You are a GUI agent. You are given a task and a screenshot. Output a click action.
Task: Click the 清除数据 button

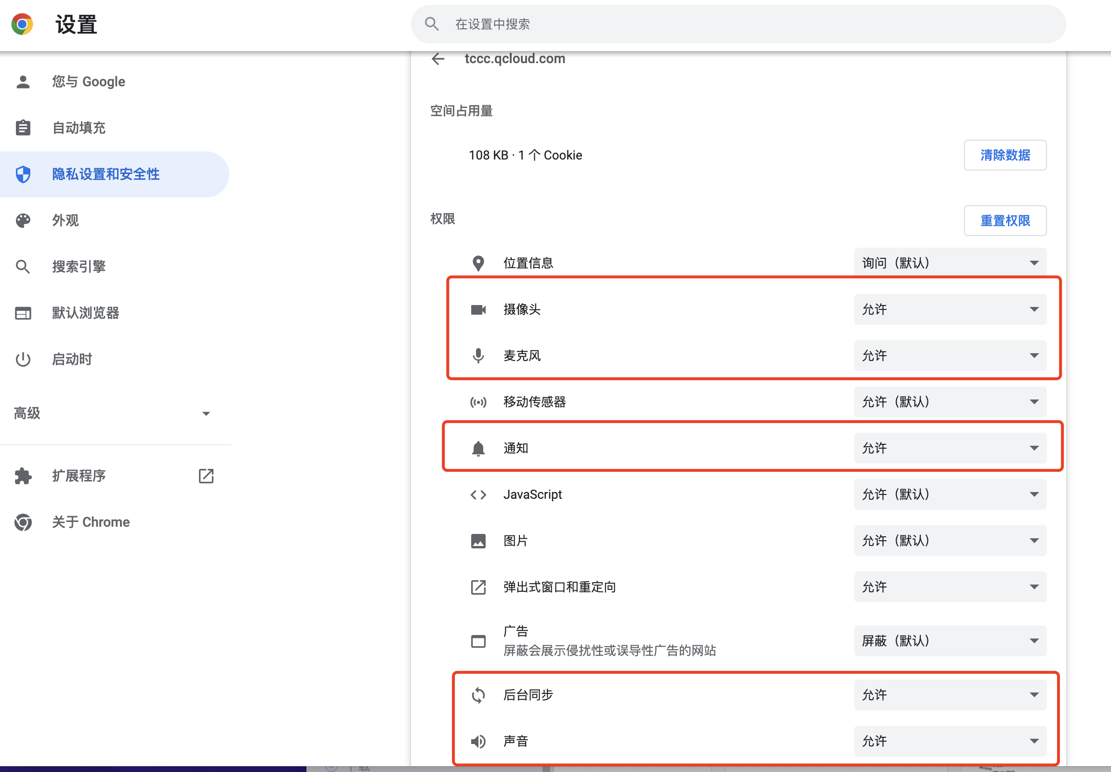tap(1005, 155)
